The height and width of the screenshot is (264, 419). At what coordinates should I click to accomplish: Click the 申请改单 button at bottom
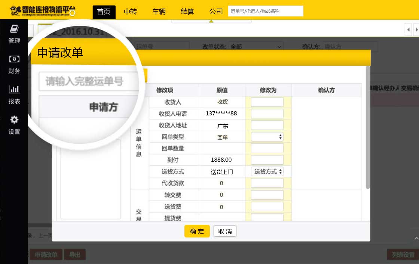(46, 255)
